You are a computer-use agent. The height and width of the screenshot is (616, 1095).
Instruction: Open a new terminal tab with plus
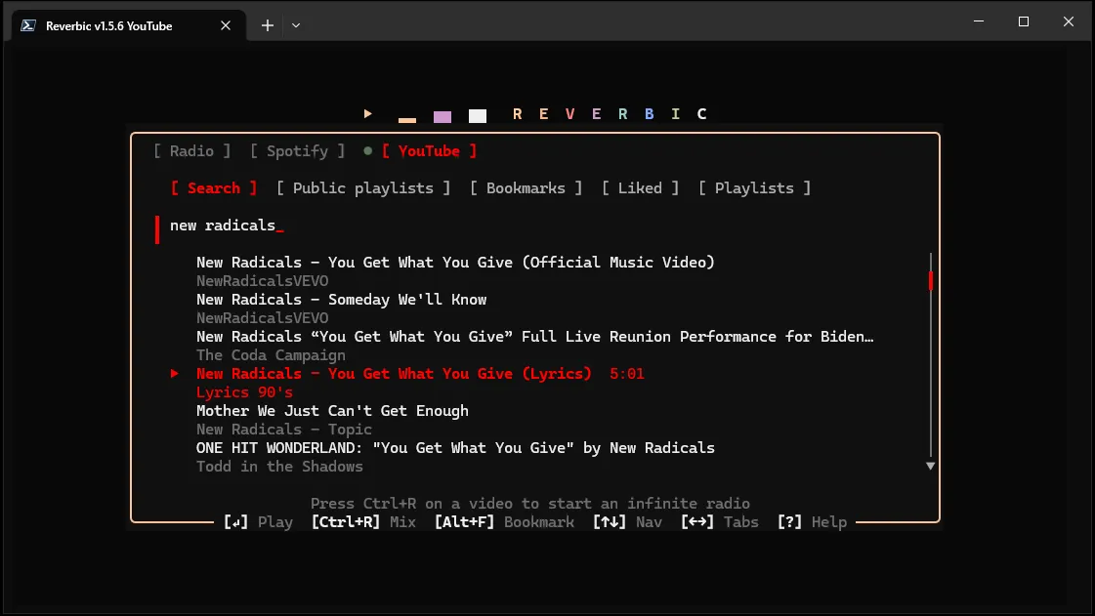268,25
